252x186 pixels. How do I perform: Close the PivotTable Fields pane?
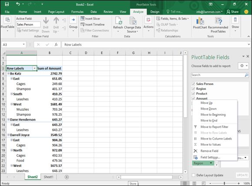tap(248, 56)
